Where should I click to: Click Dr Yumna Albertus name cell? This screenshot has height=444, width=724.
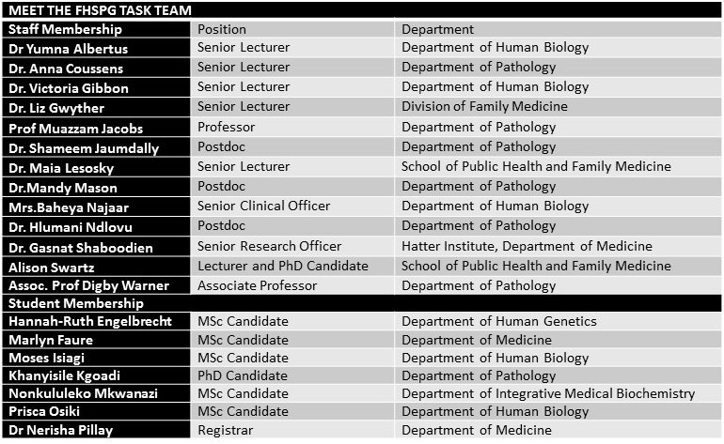tap(68, 49)
